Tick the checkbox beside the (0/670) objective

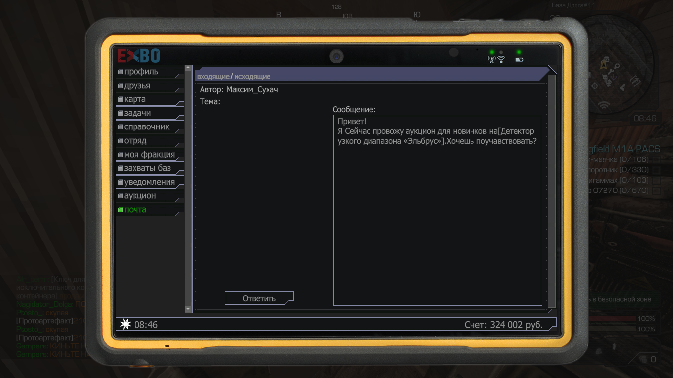coord(656,190)
